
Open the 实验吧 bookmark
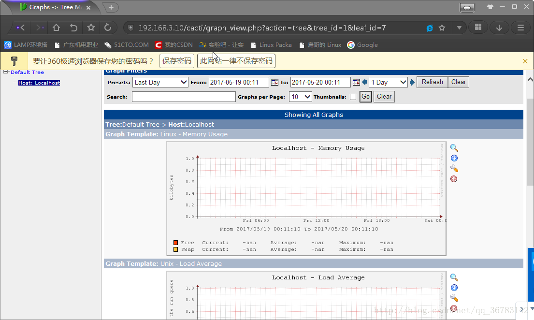click(x=221, y=45)
